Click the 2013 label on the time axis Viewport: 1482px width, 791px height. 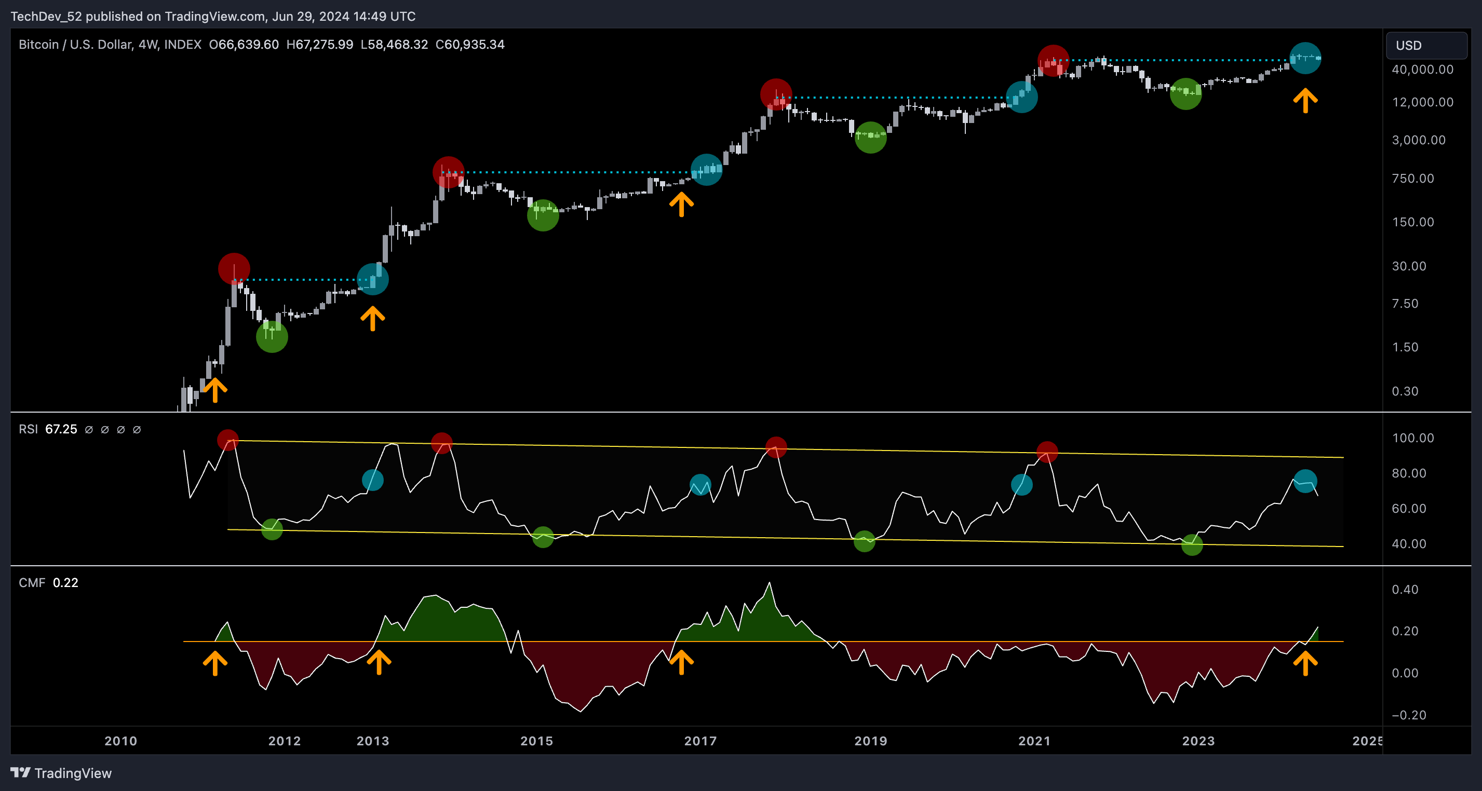coord(373,741)
